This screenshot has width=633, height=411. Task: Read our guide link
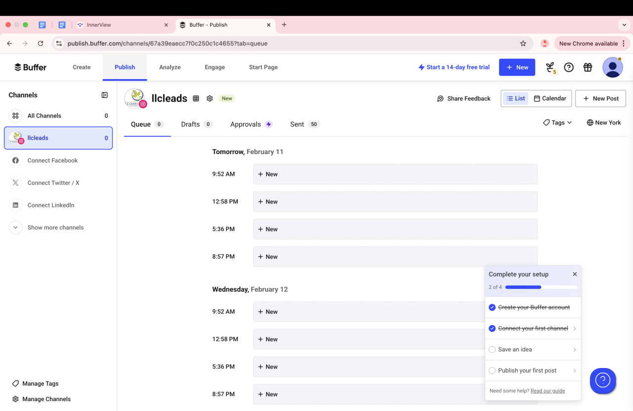click(547, 391)
